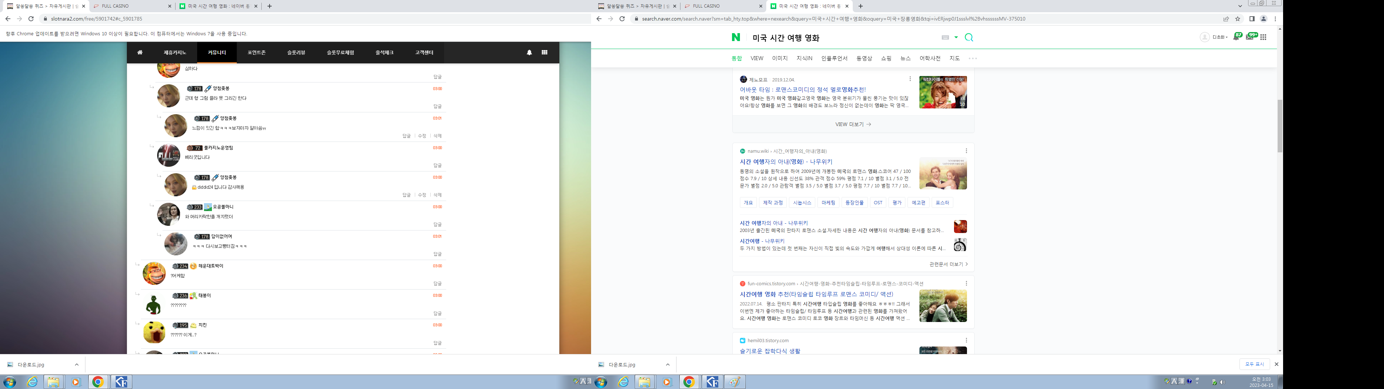Screen dimensions: 1384x389
Task: Reload the Naver search page
Action: pos(622,19)
